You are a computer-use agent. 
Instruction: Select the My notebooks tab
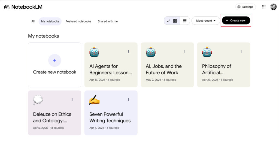[x=50, y=21]
